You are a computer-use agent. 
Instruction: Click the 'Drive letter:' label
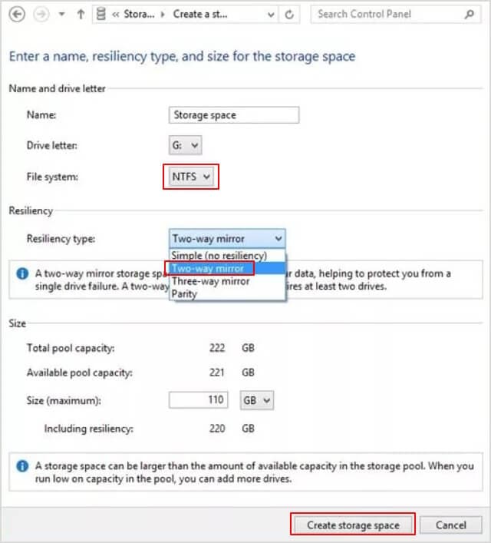52,145
